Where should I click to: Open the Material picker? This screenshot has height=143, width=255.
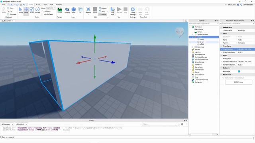[x=88, y=11]
